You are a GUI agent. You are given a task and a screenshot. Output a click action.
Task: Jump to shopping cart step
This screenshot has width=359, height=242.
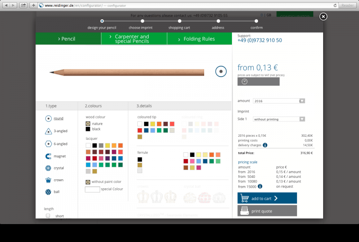pos(180,21)
